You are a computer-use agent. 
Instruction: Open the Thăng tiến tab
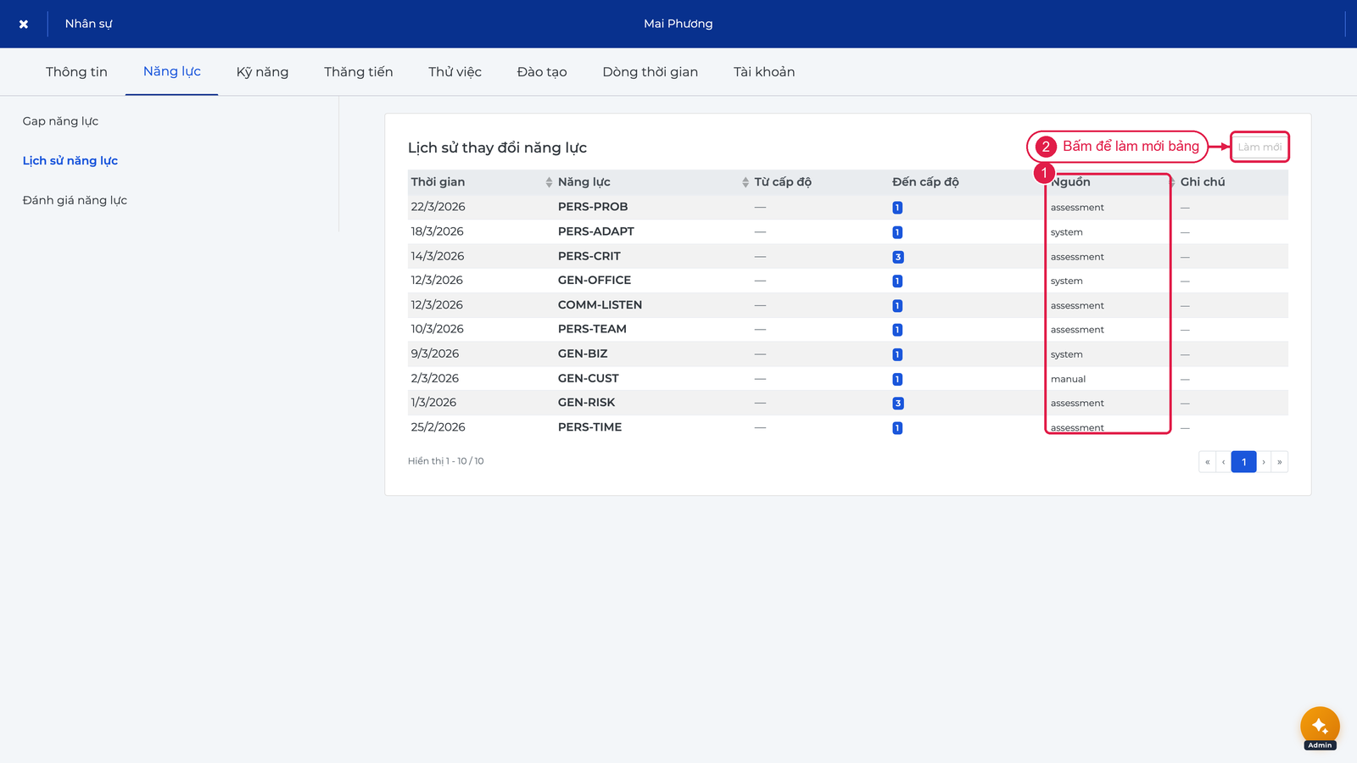pos(359,72)
